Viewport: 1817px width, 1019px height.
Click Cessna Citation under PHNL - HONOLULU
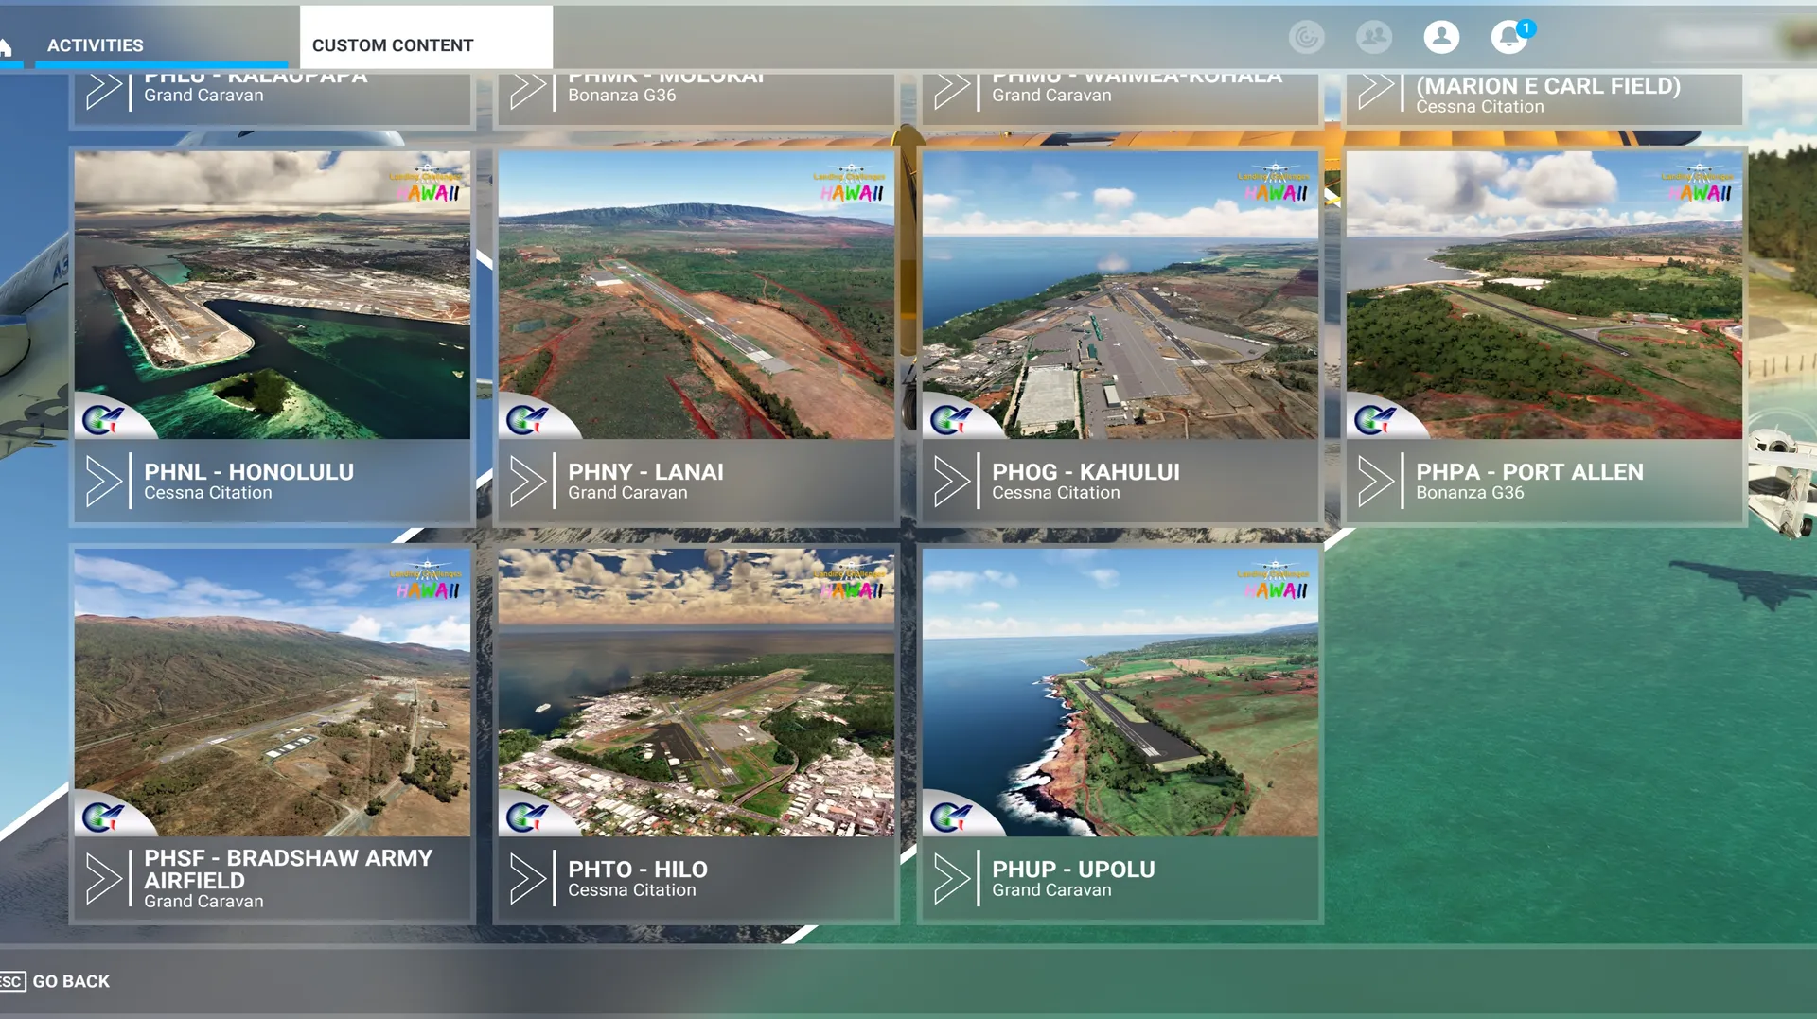pos(207,493)
